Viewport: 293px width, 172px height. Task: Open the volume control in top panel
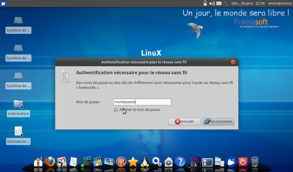coord(212,3)
